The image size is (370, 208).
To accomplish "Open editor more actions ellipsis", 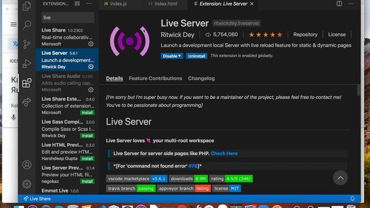I will [351, 3].
